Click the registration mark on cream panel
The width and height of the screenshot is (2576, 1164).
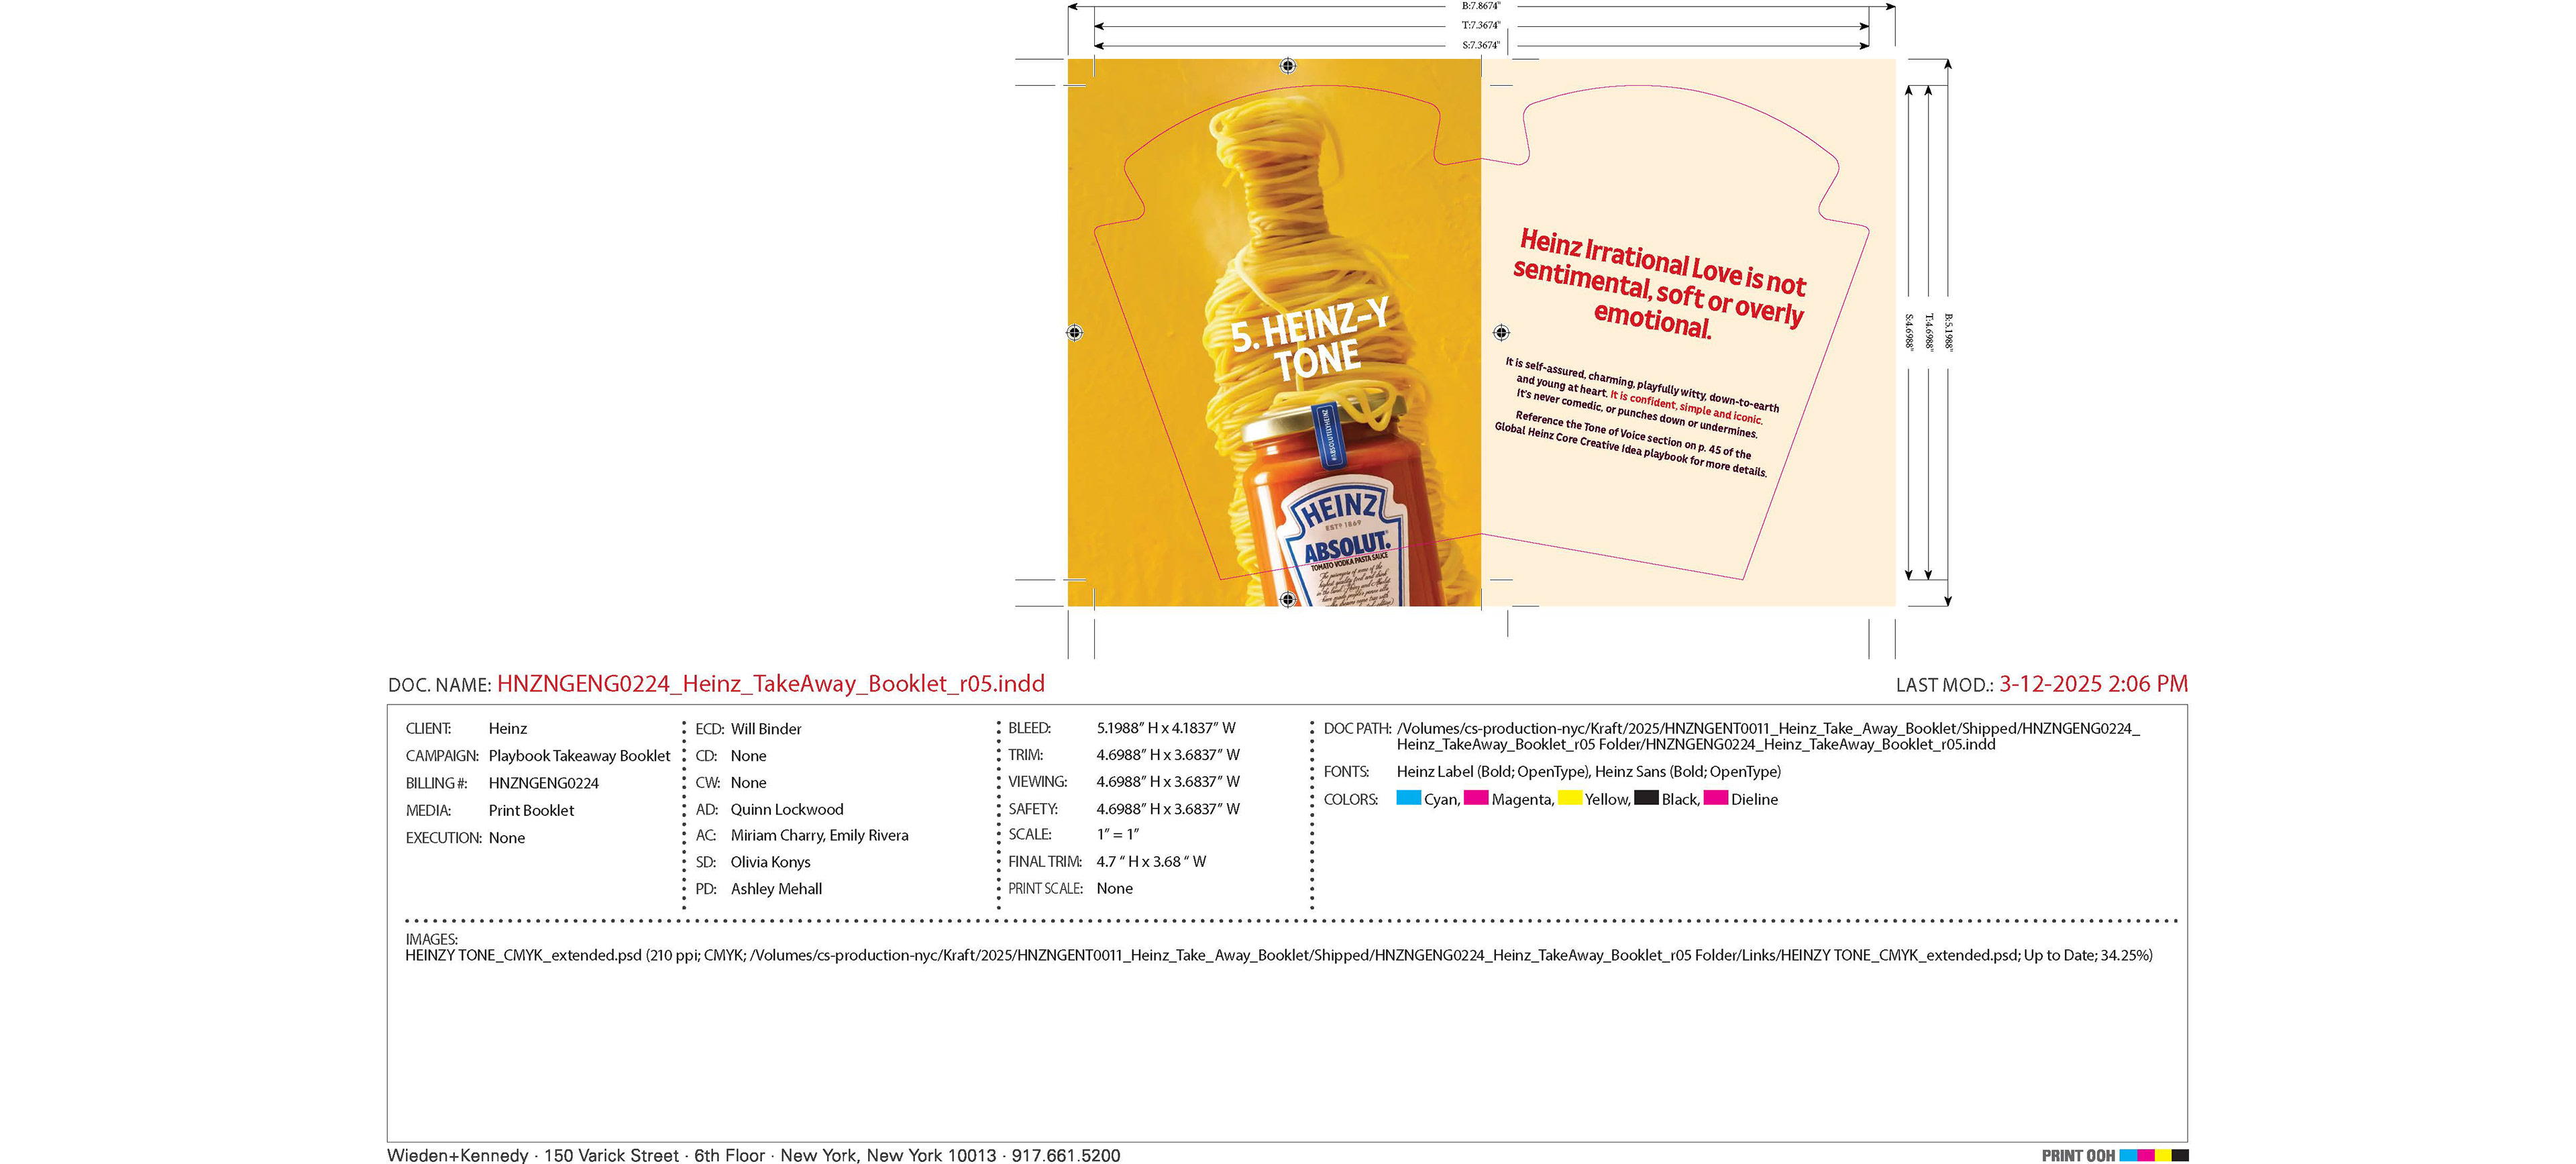click(1501, 332)
